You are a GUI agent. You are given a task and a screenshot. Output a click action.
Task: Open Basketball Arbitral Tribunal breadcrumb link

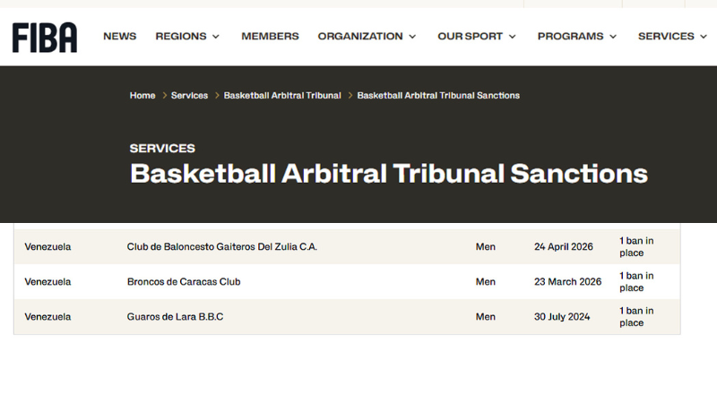point(282,96)
